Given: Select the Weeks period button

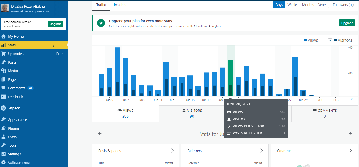Looking at the screenshot, I should pos(293,5).
